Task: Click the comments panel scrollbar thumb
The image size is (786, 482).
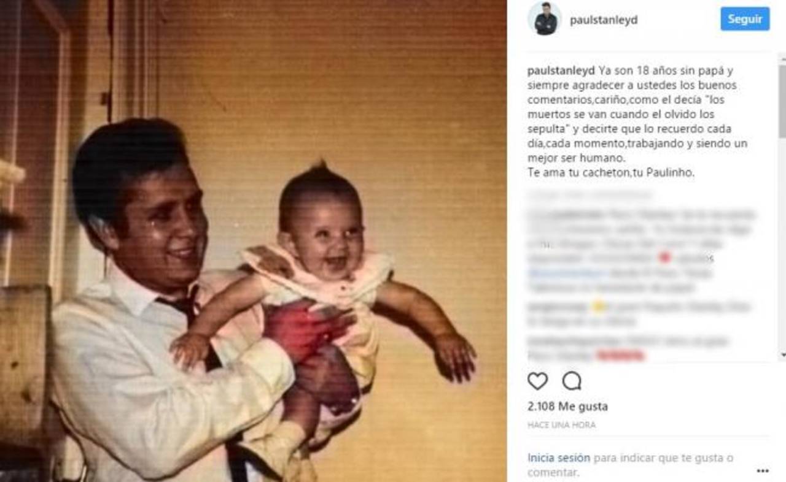Action: 782,101
